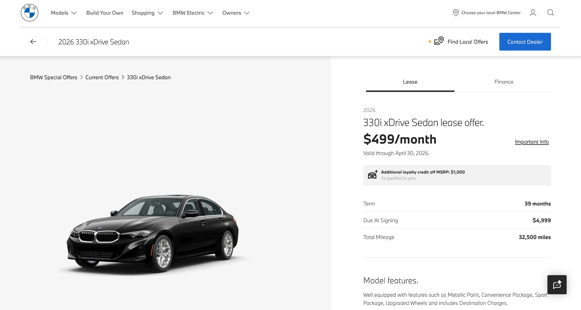Click the search magnifier icon
581x310 pixels.
pyautogui.click(x=551, y=13)
